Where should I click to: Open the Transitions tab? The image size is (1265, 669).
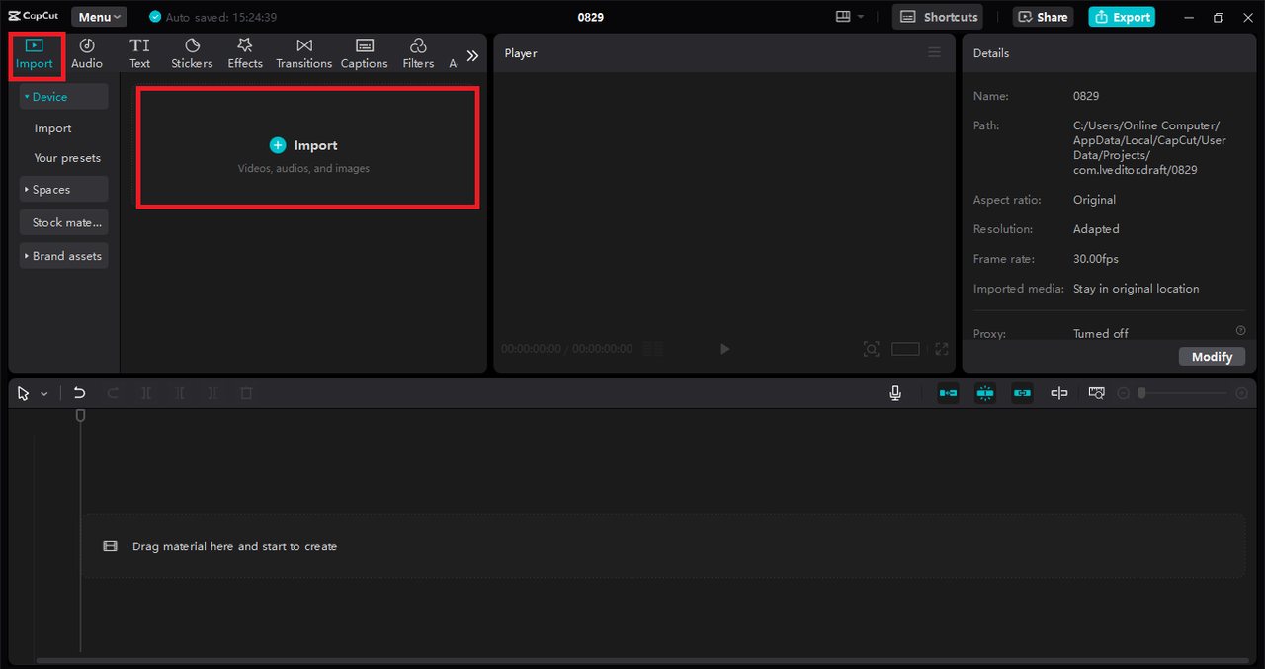304,54
